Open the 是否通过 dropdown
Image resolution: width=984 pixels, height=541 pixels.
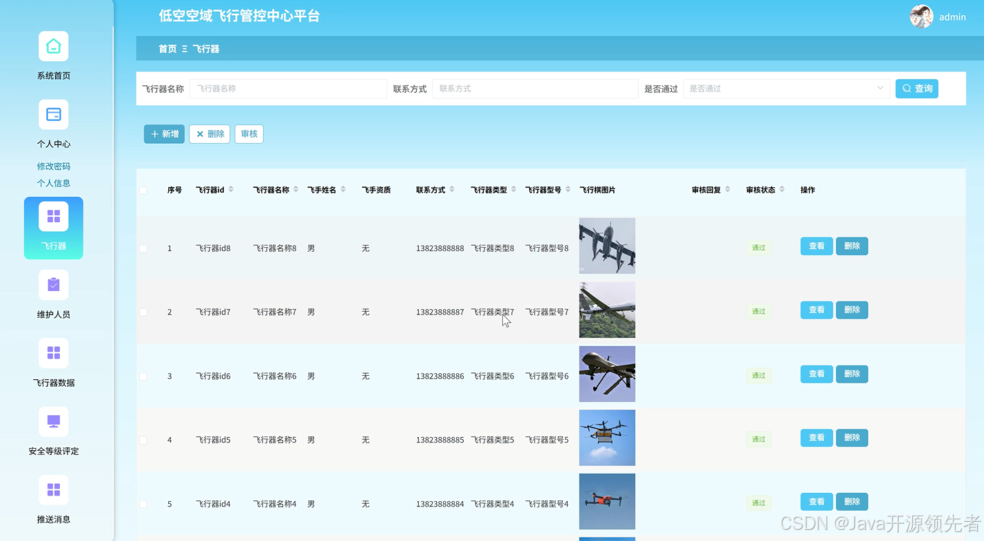786,89
